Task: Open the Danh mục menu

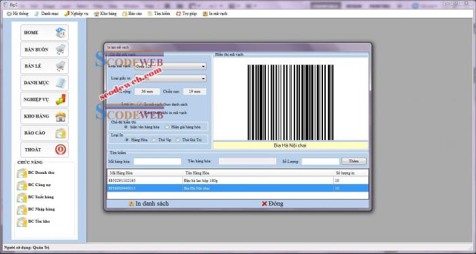Action: coord(46,14)
